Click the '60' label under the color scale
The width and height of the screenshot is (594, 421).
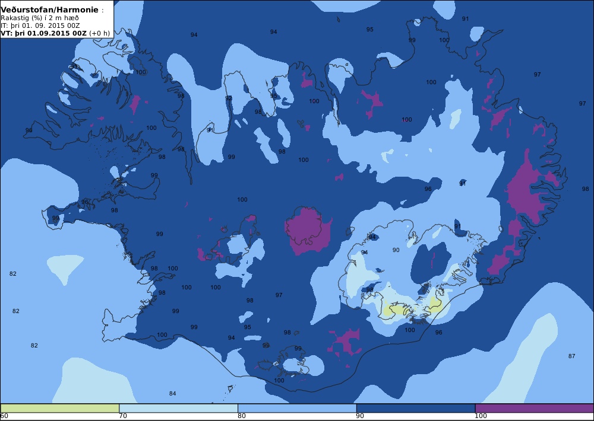[x=4, y=416]
